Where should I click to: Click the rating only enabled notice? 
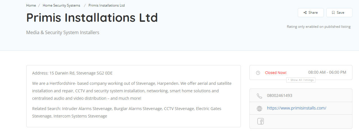pyautogui.click(x=319, y=27)
